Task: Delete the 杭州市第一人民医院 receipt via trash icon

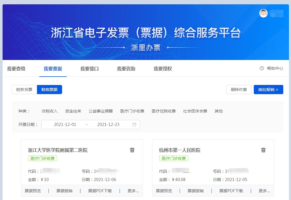Action: pyautogui.click(x=263, y=150)
